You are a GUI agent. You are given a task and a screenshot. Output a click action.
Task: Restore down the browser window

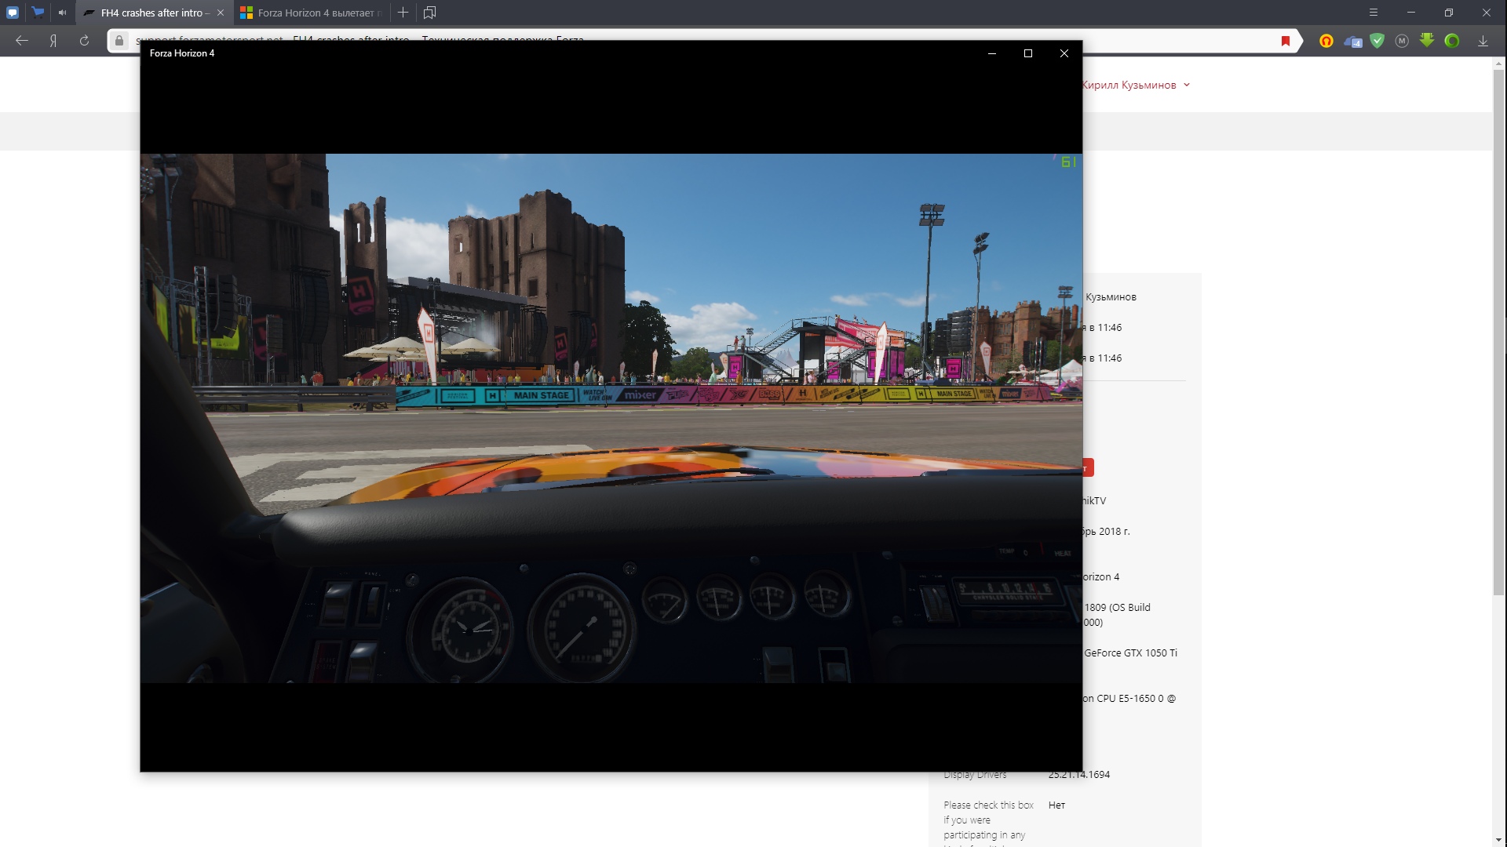coord(1449,13)
